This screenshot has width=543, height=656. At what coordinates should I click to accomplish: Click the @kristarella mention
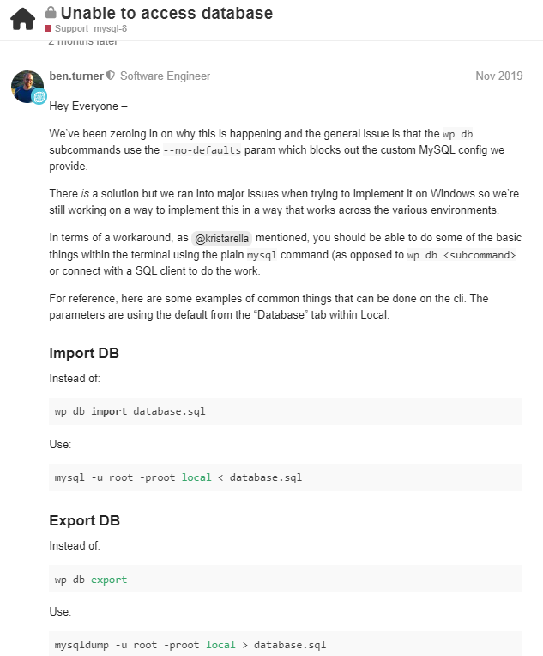click(221, 238)
